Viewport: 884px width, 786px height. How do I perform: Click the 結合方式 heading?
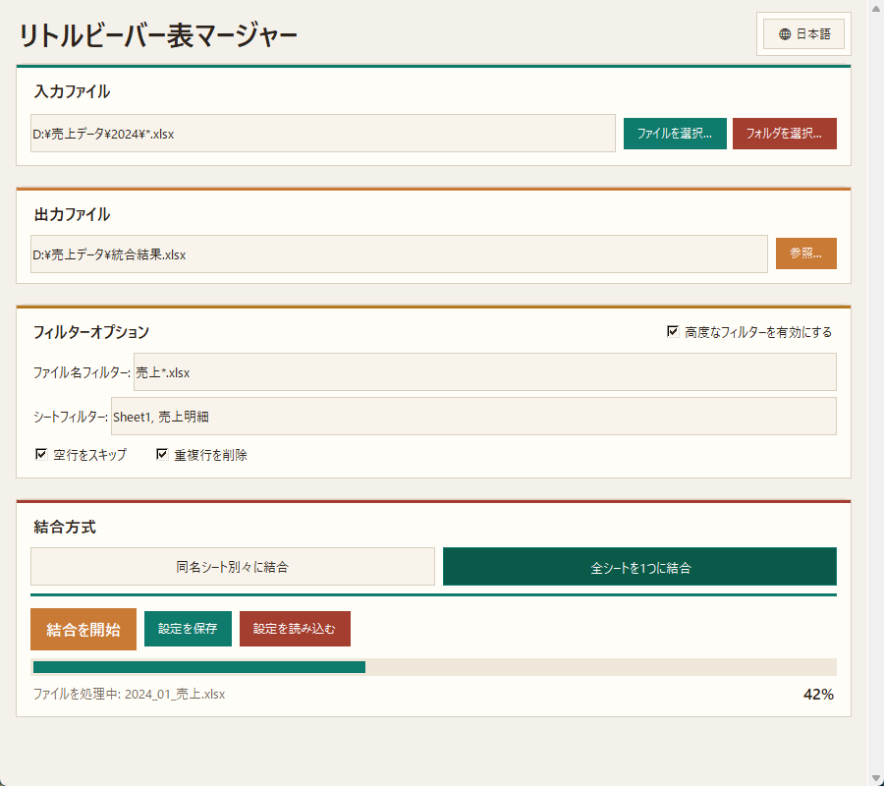(64, 527)
